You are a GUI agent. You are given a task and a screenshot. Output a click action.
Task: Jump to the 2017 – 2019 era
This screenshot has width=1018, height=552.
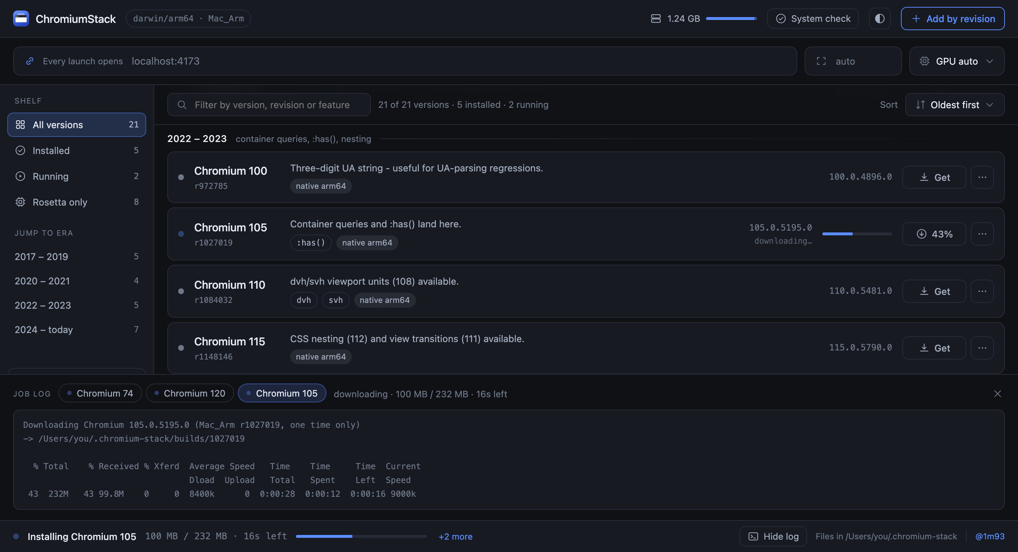click(x=77, y=257)
